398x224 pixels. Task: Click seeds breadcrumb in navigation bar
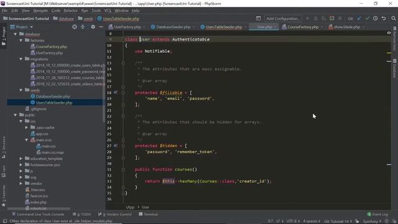tap(88, 18)
